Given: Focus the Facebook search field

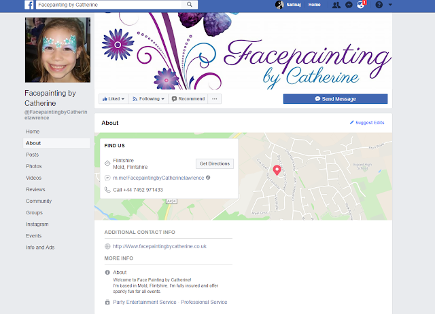Looking at the screenshot, I should pyautogui.click(x=109, y=5).
